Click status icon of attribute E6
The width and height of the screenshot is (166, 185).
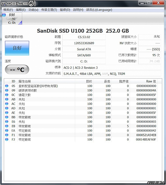[7, 122]
